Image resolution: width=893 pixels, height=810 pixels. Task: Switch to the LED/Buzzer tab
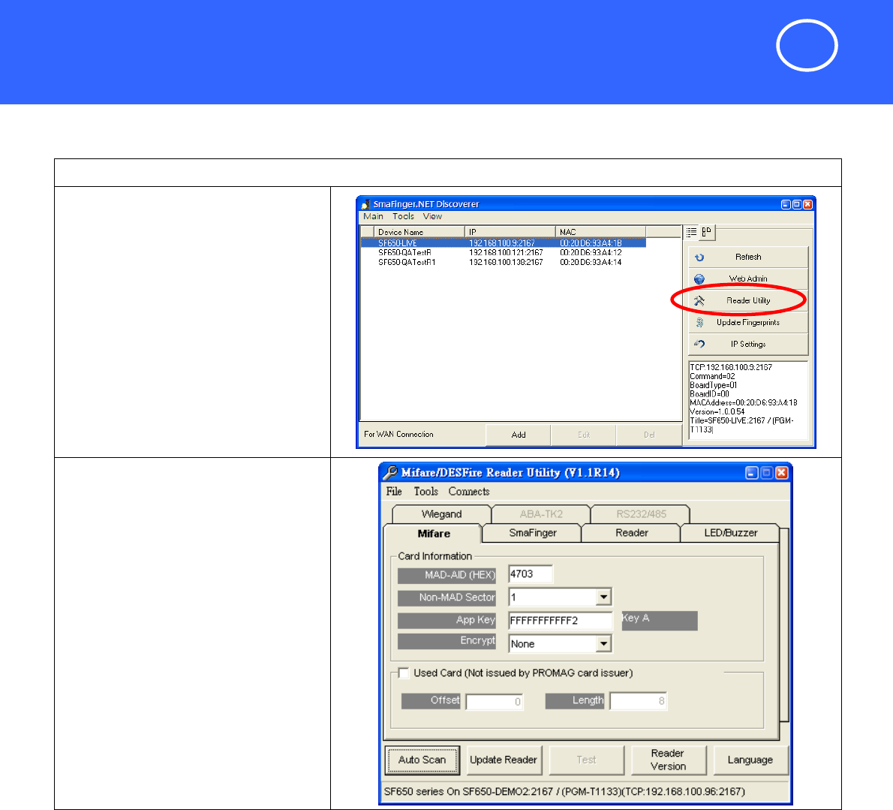[731, 533]
